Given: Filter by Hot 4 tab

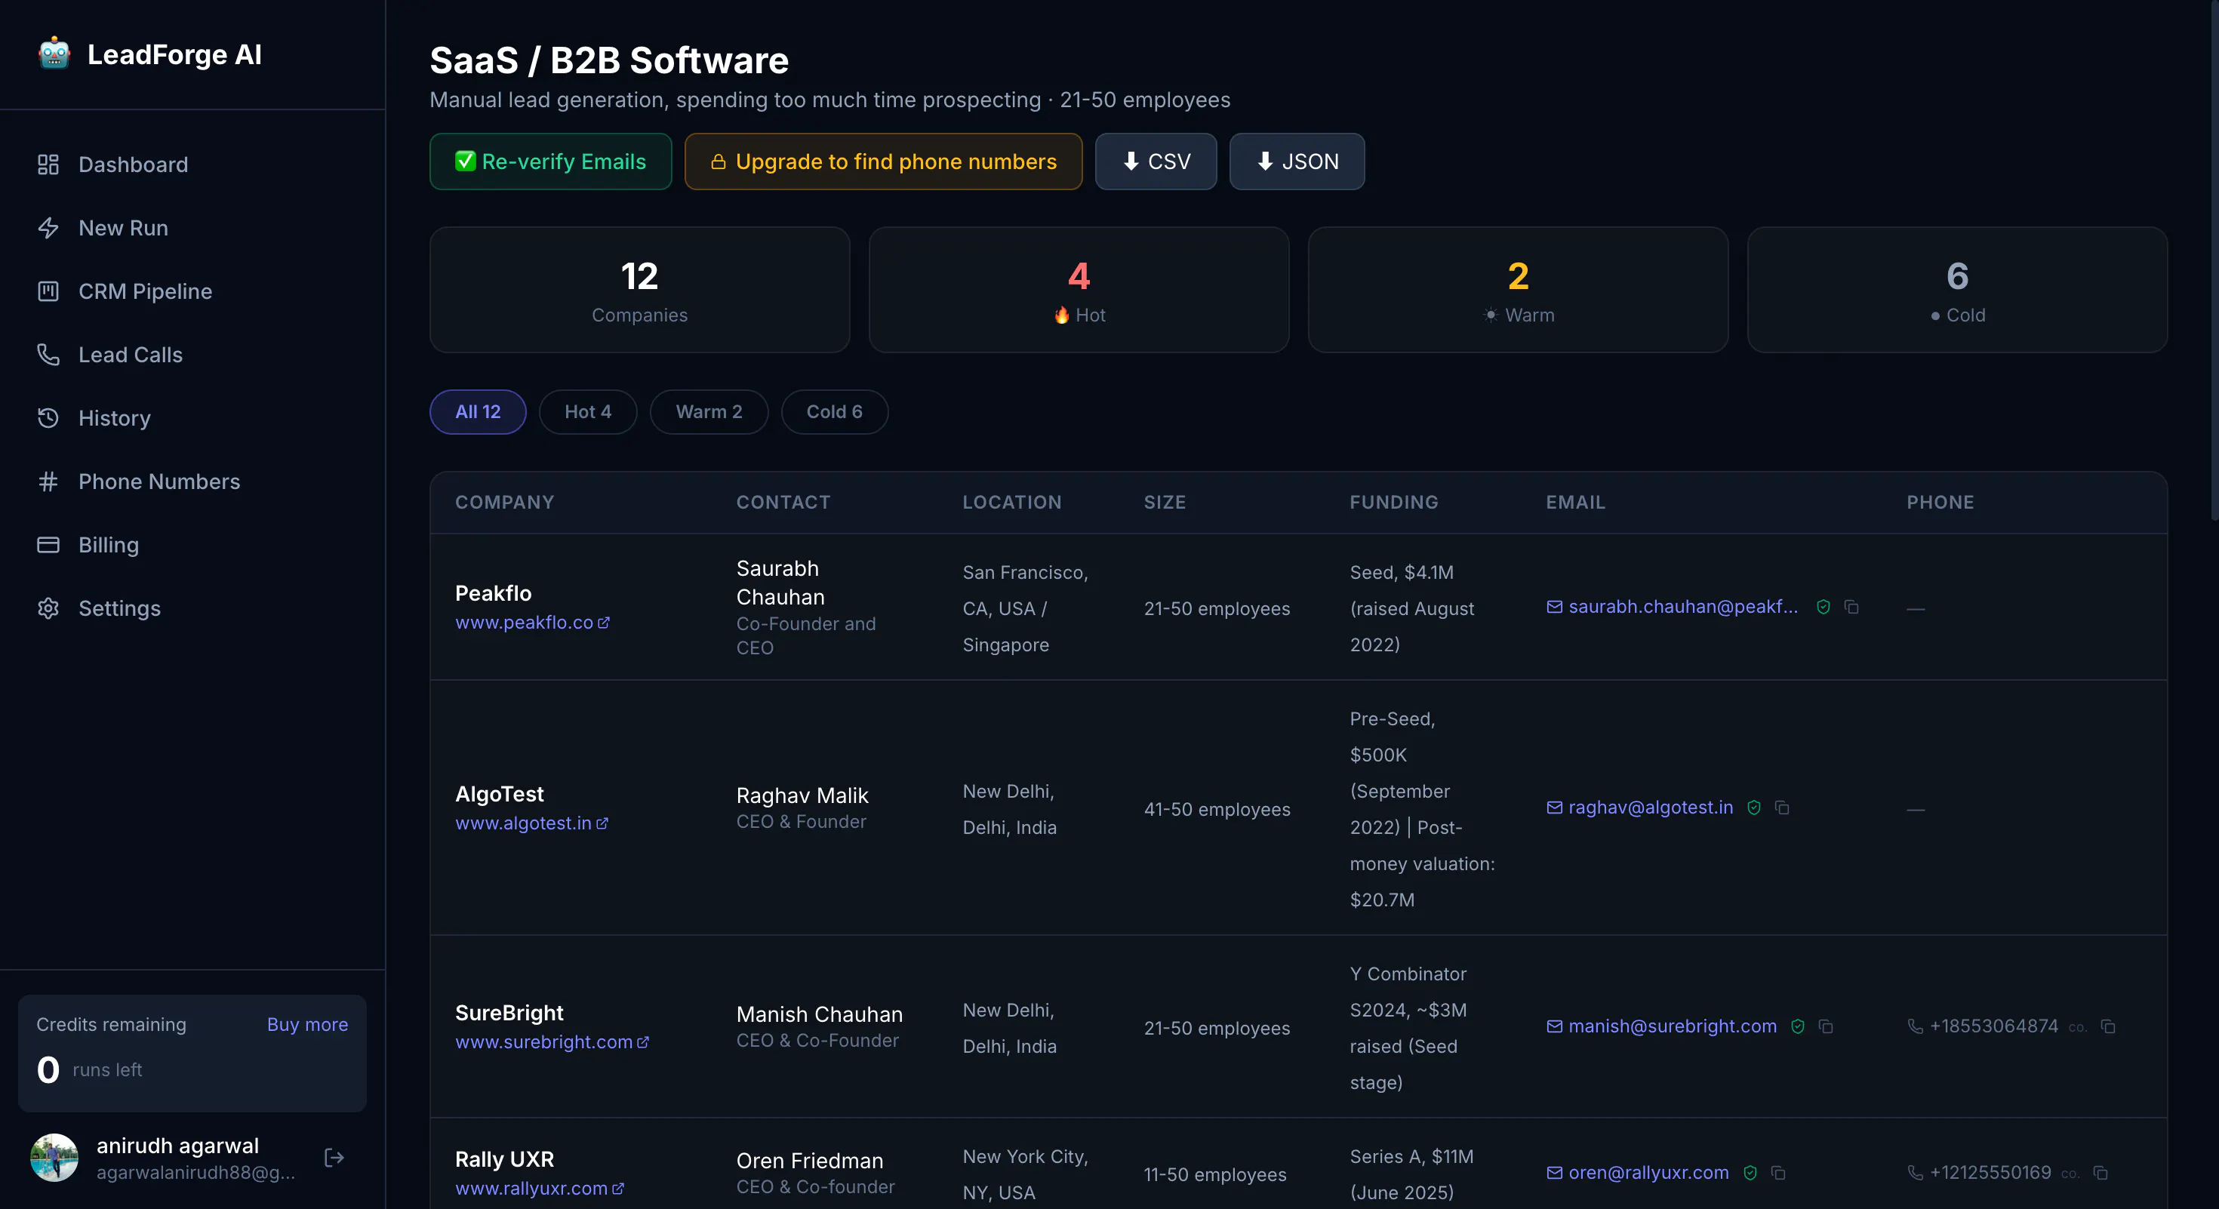Looking at the screenshot, I should [x=587, y=411].
